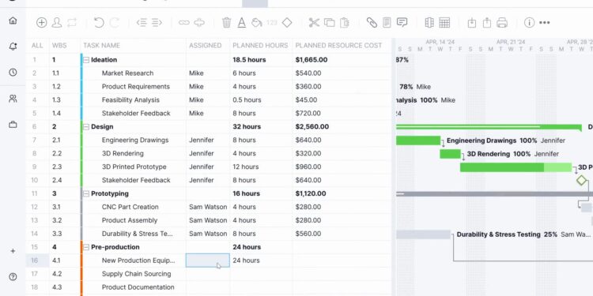The image size is (593, 296).
Task: Open the fill color paint bucket
Action: 257,23
